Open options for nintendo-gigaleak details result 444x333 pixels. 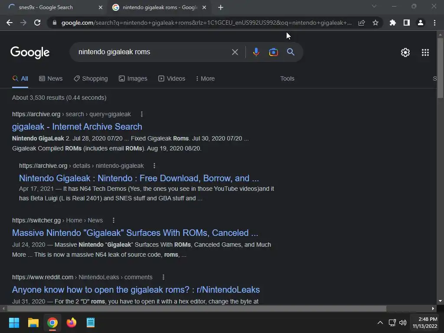coord(154,166)
